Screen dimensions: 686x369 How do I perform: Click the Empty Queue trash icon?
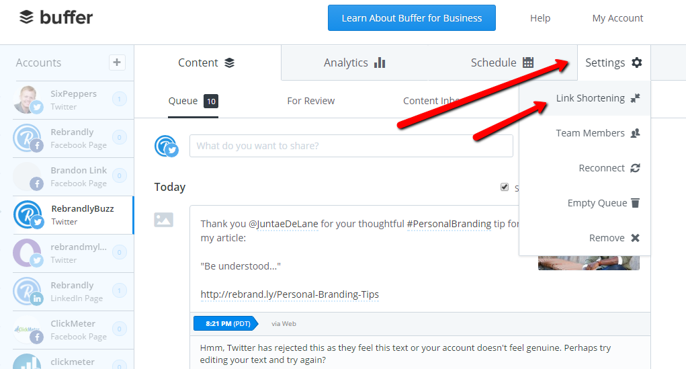[x=635, y=203]
